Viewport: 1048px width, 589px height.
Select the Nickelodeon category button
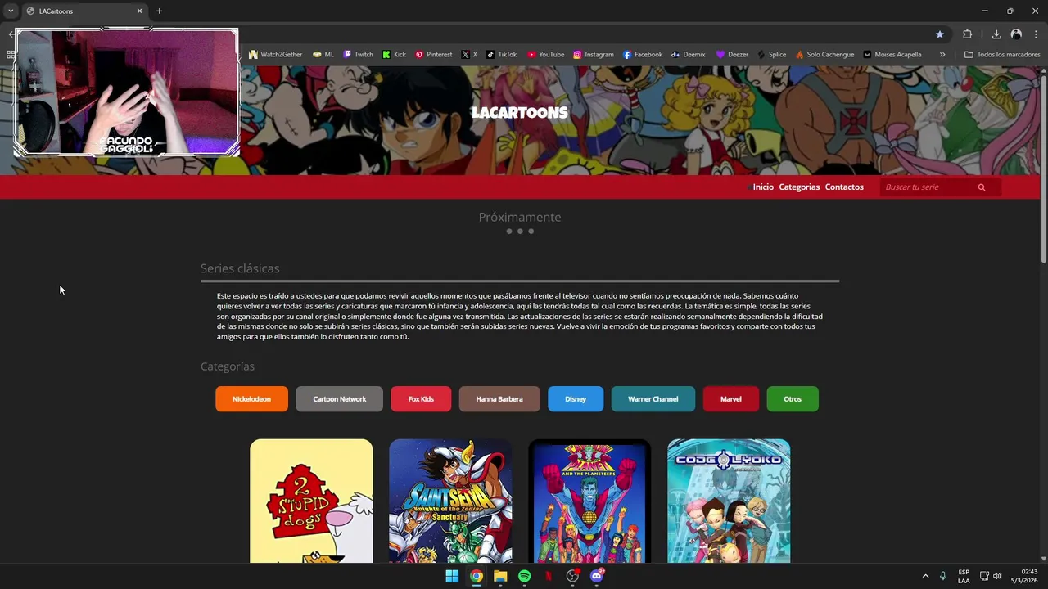point(251,399)
